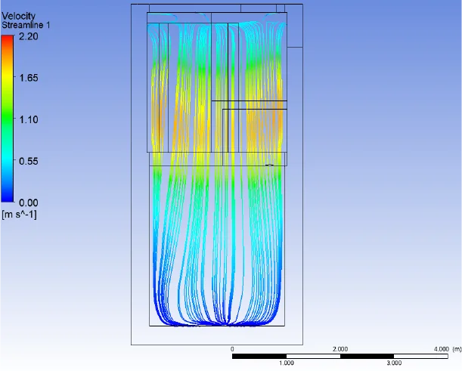Click the 0 mark on the ruler

click(232, 349)
